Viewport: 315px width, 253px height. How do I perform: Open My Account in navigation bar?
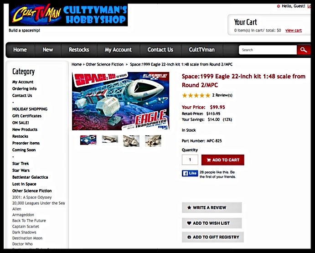click(118, 50)
